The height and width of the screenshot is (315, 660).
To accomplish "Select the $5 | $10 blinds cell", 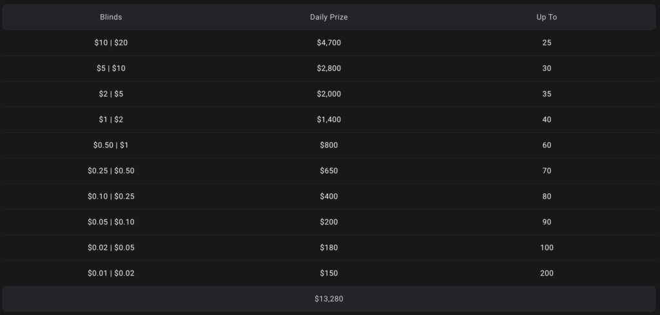I will click(111, 68).
